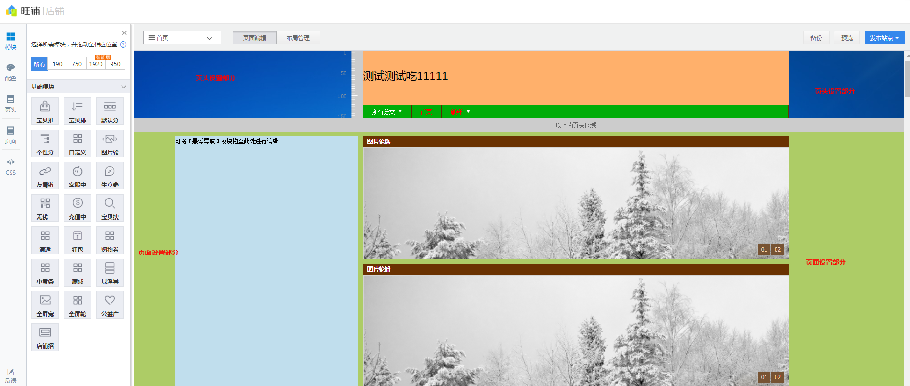Click the right 页面设置部分 label

point(825,262)
